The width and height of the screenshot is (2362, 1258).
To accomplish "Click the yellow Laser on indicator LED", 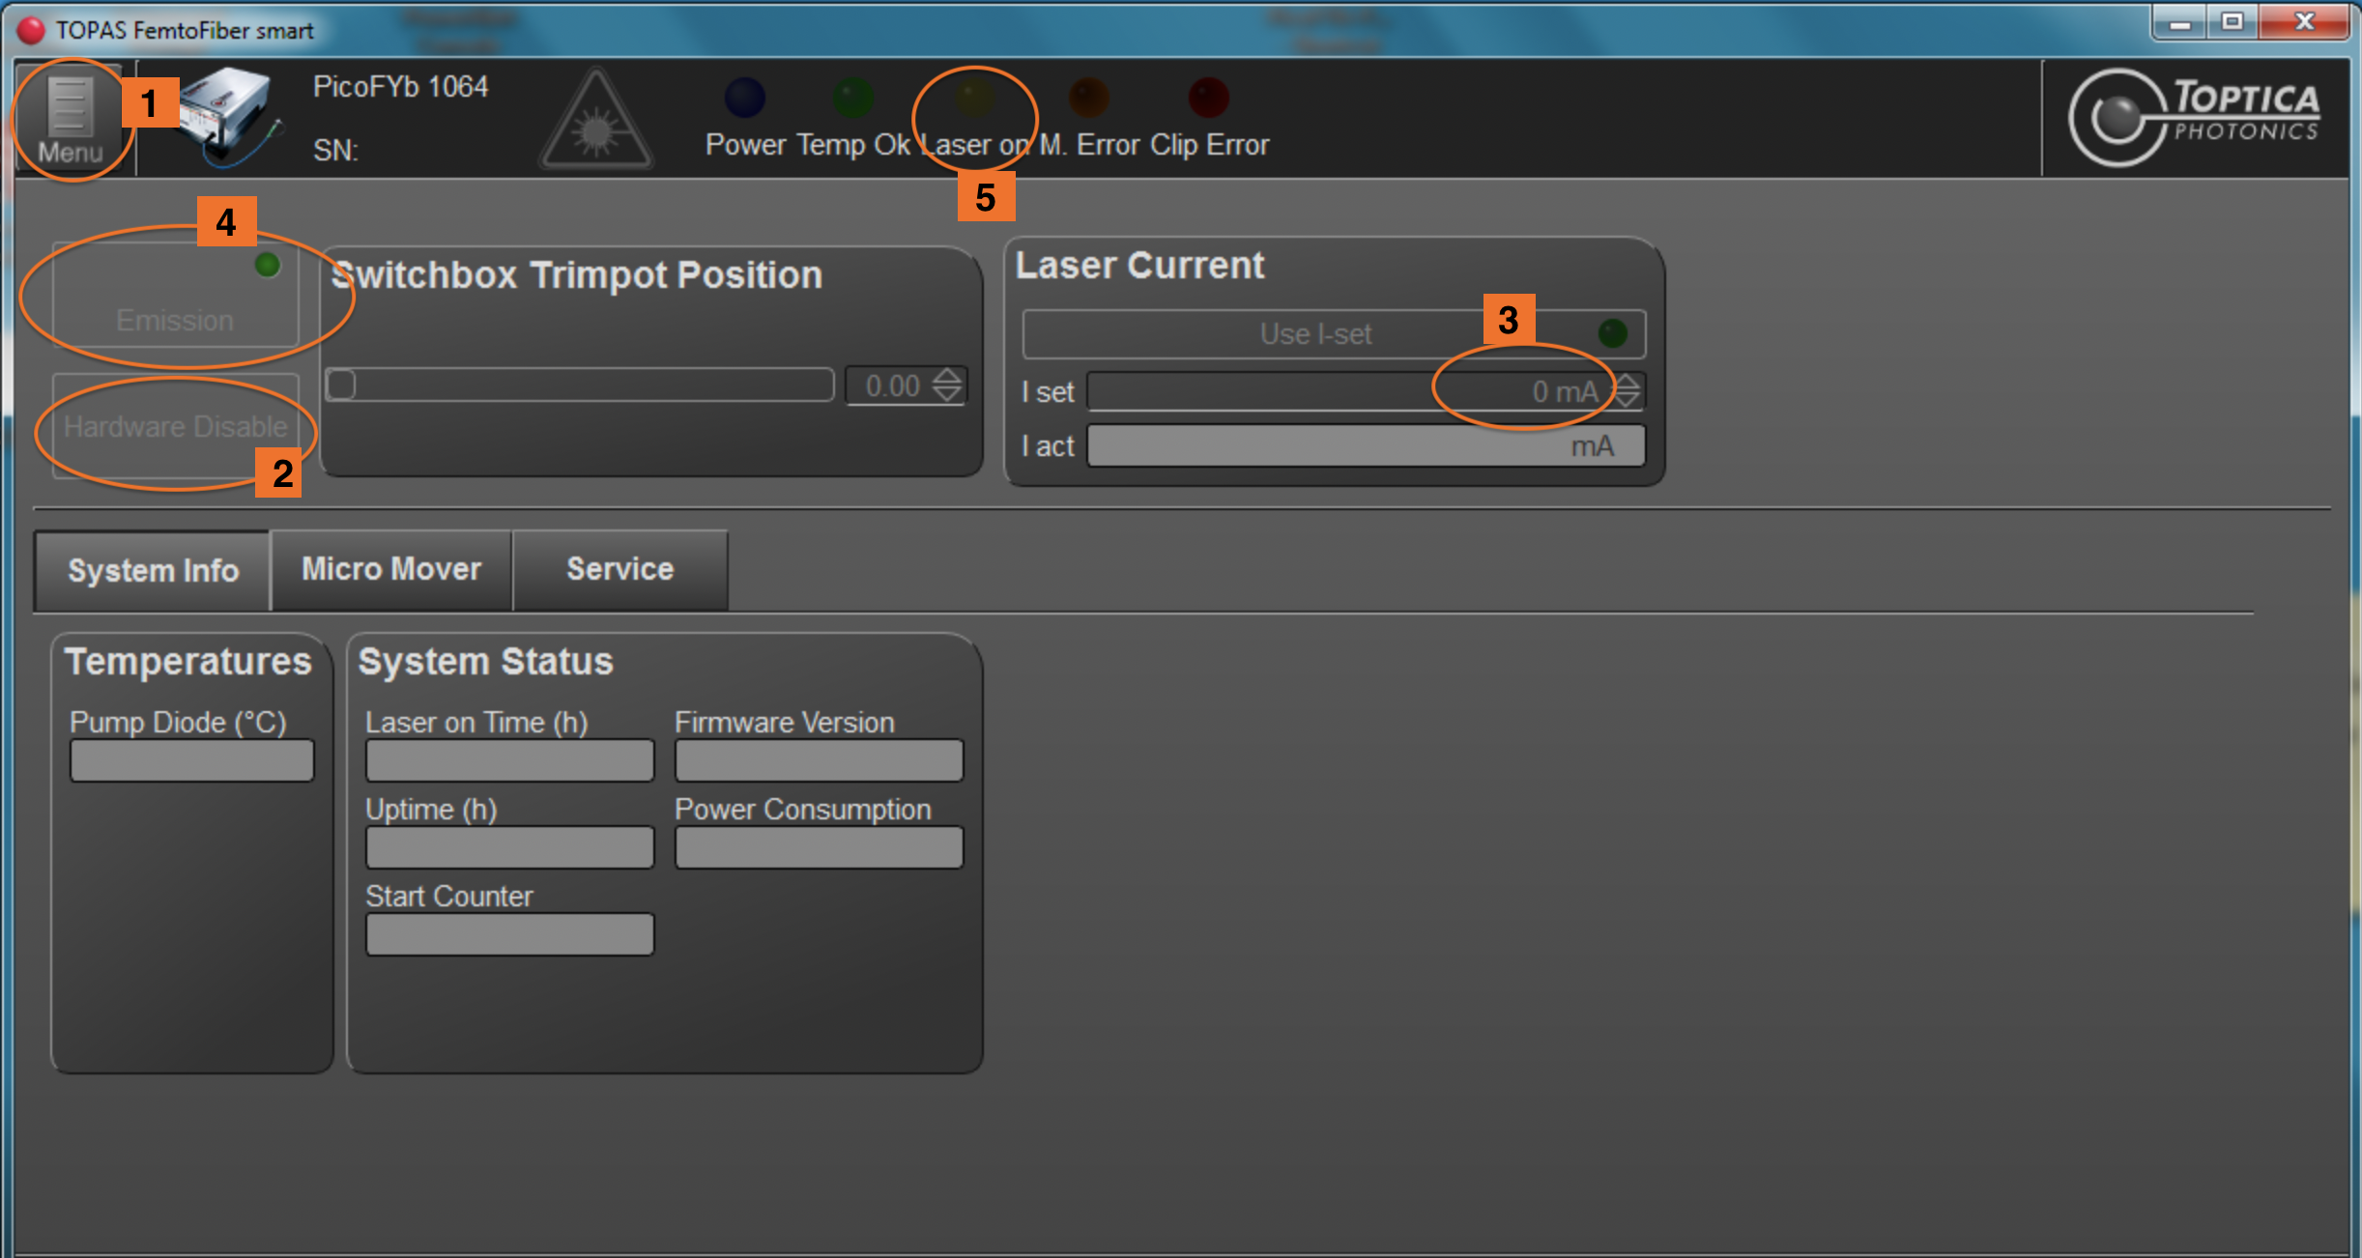I will click(x=974, y=97).
